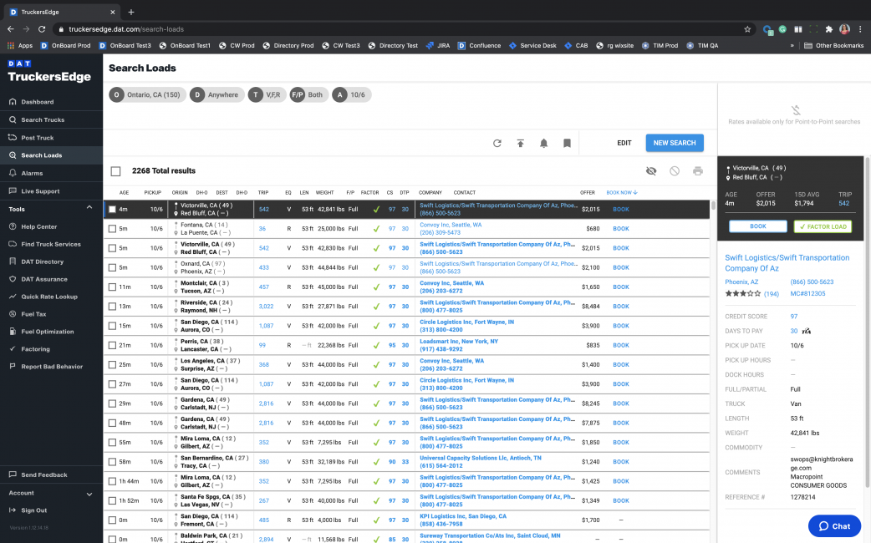871x543 pixels.
Task: Click the (194) reviews link
Action: (771, 294)
